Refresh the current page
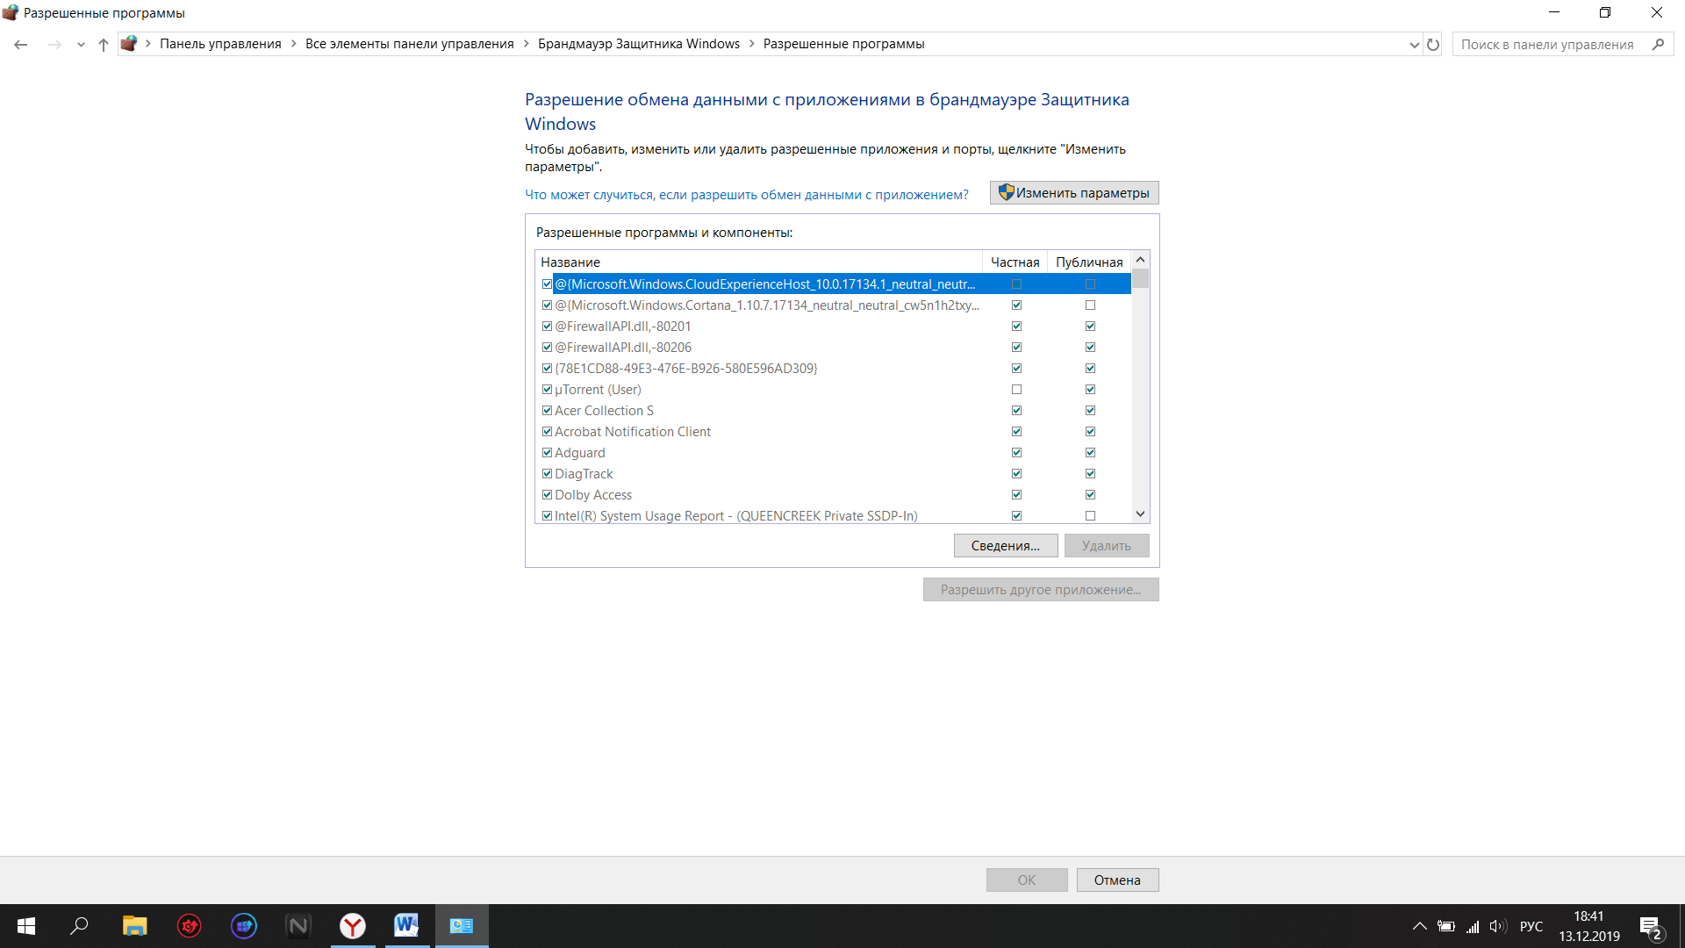Viewport: 1685px width, 948px height. (x=1433, y=45)
